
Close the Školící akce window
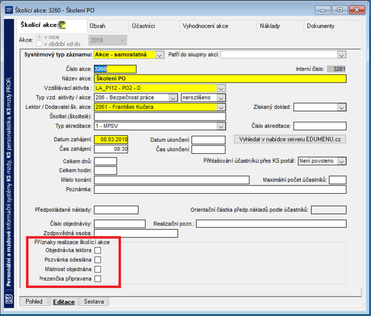point(357,10)
